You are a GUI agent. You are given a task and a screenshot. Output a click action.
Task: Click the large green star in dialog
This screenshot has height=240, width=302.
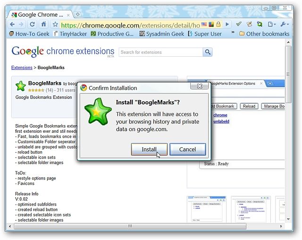(98, 111)
